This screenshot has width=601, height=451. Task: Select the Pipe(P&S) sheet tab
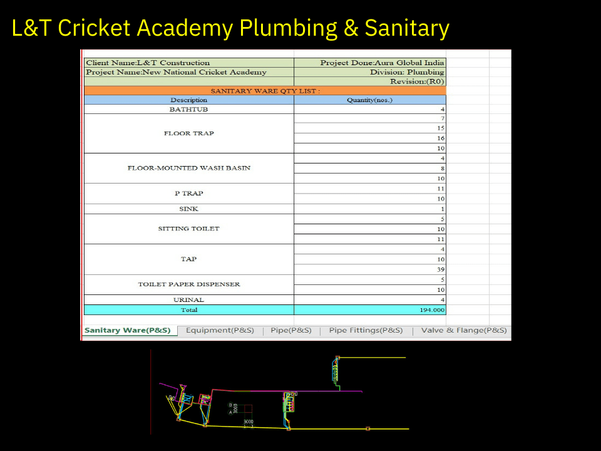[291, 331]
